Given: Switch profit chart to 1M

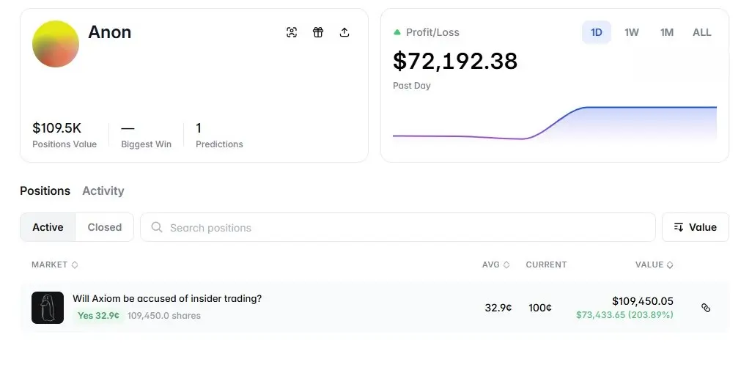Looking at the screenshot, I should (x=667, y=32).
